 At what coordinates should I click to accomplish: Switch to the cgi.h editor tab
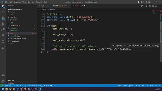tap(43, 6)
